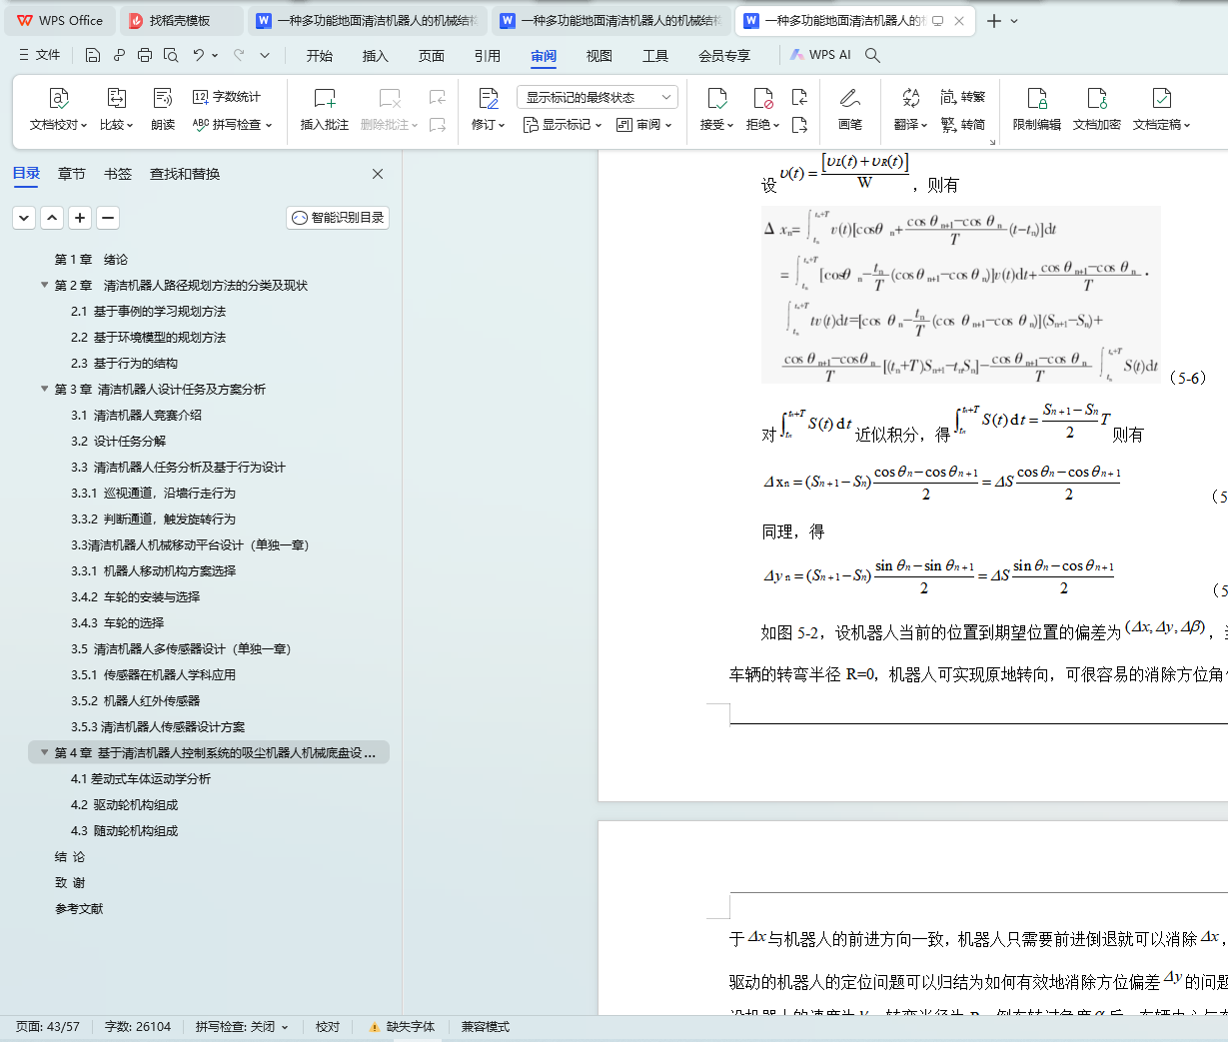1228x1042 pixels.
Task: Open 字数统计 word count
Action: 227,97
